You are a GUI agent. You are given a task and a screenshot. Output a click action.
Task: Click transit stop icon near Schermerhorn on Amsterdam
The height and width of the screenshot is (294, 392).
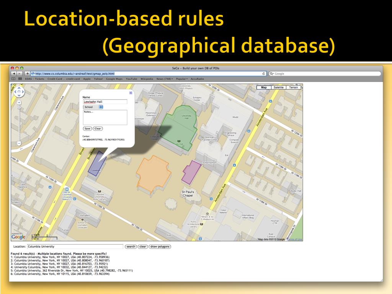pyautogui.click(x=234, y=165)
